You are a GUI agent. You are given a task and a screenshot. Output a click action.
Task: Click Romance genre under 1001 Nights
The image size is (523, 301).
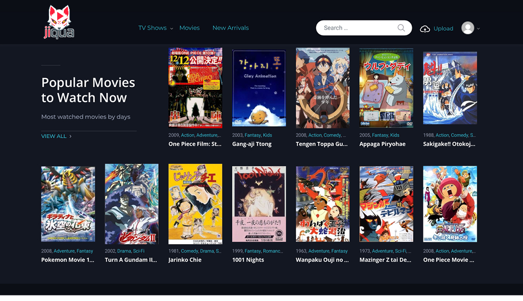tap(273, 251)
